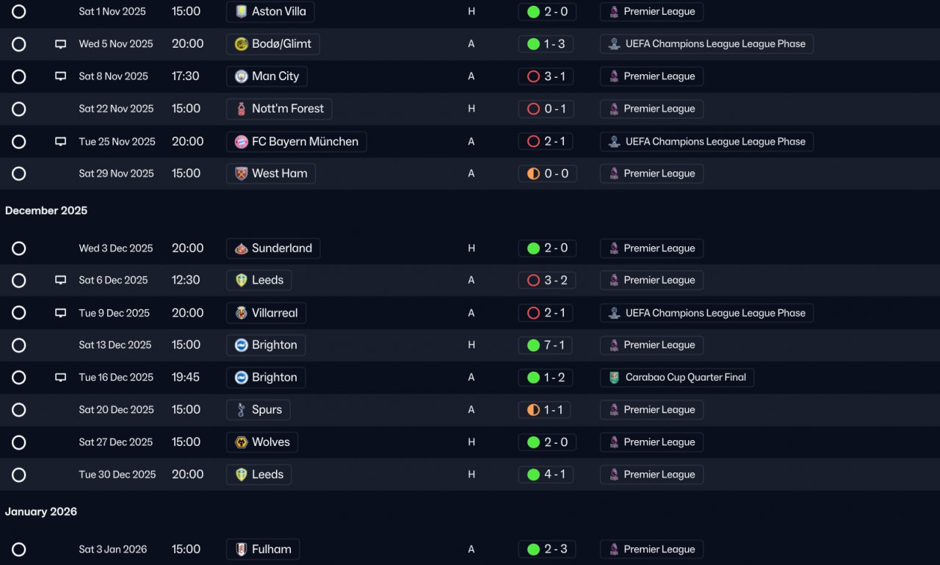Click the West Ham club badge

pyautogui.click(x=241, y=174)
